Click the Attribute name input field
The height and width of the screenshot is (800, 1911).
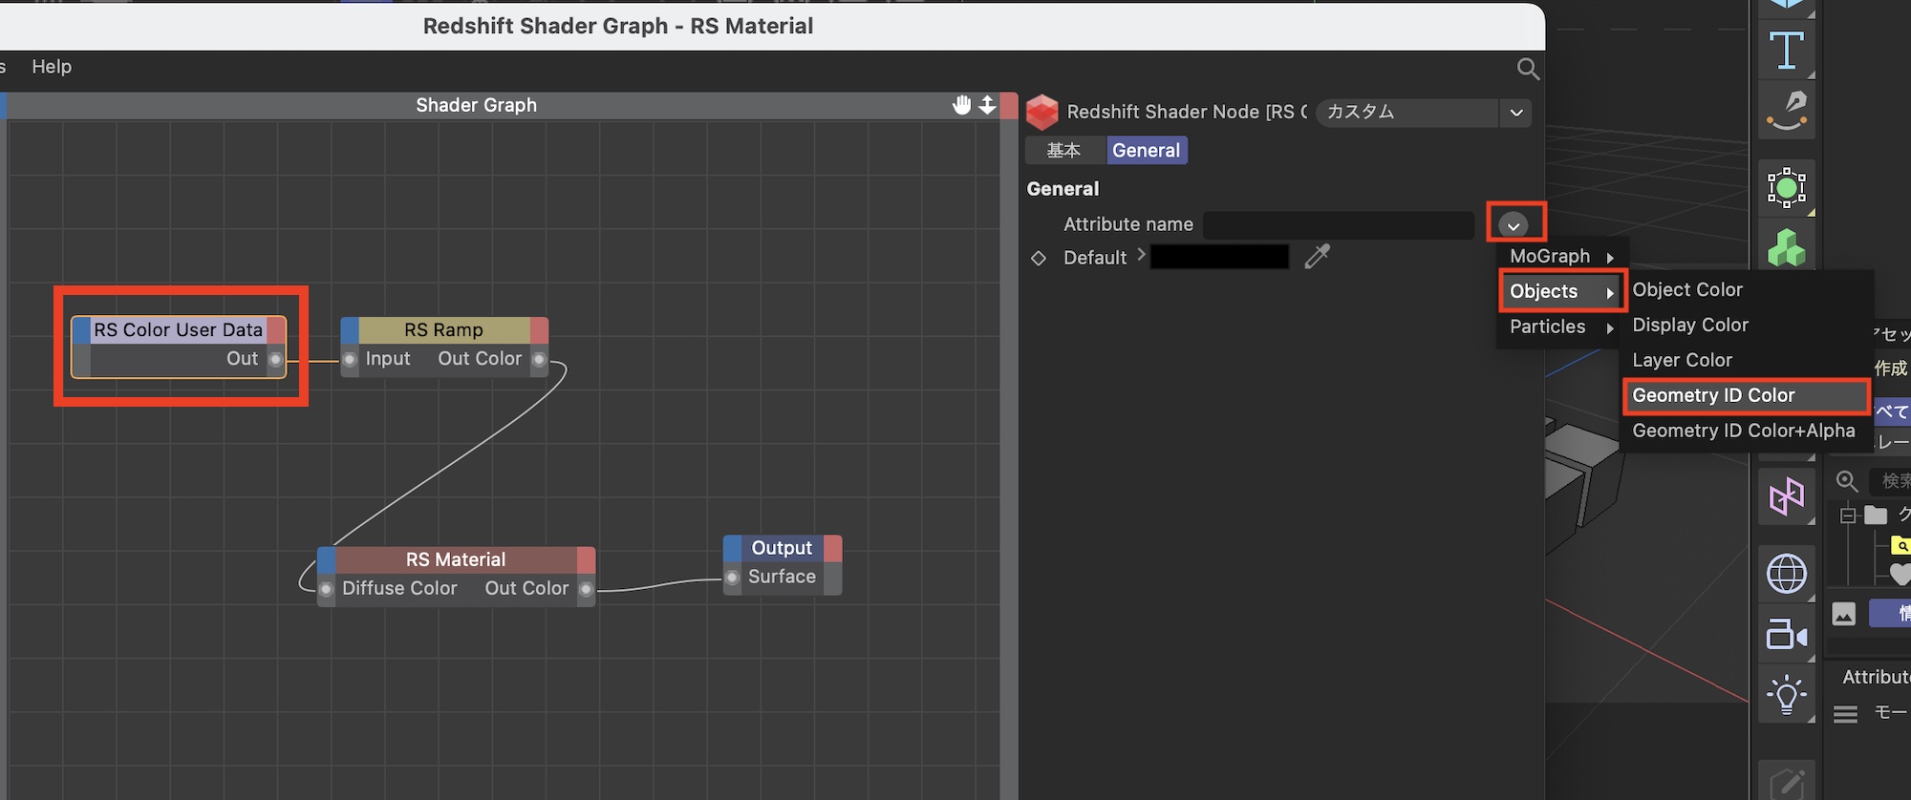point(1338,225)
